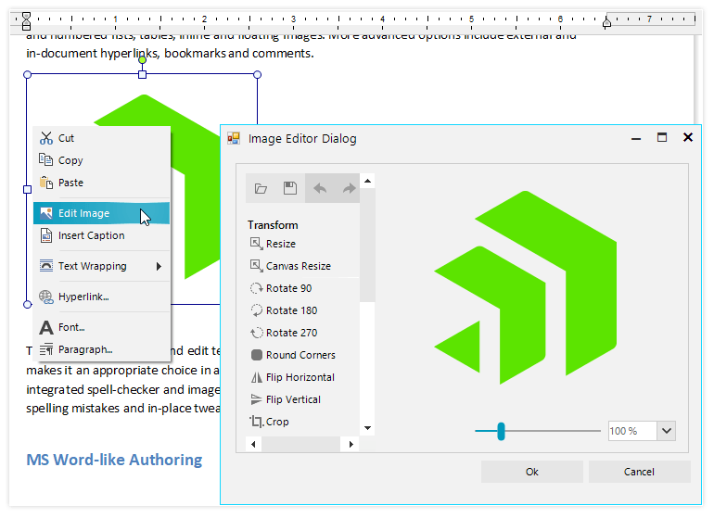This screenshot has height=518, width=714.
Task: Choose the Round Corners tool
Action: (x=293, y=355)
